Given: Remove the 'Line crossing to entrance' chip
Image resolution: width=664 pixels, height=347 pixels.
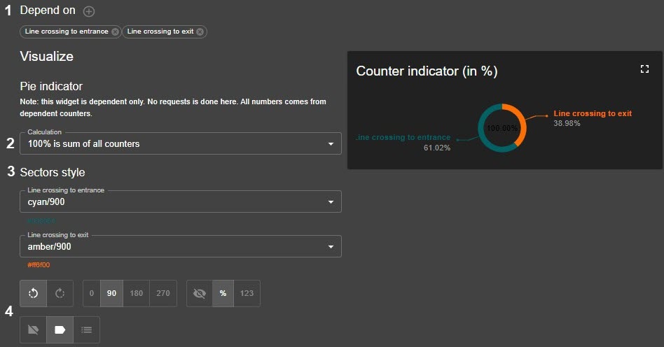Looking at the screenshot, I should 115,31.
